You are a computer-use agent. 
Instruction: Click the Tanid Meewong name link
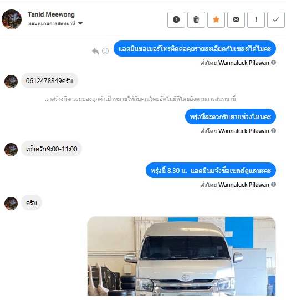(x=51, y=14)
